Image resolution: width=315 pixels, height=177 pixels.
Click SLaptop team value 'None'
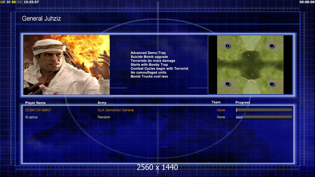click(221, 117)
